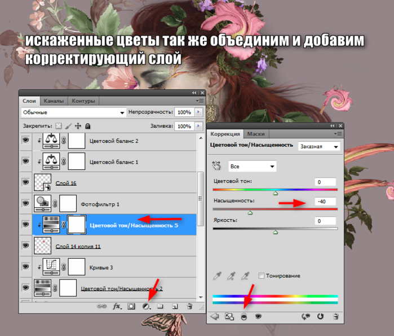Create new adjustment layer icon
Viewport: 394px width, 336px height.
point(147,306)
